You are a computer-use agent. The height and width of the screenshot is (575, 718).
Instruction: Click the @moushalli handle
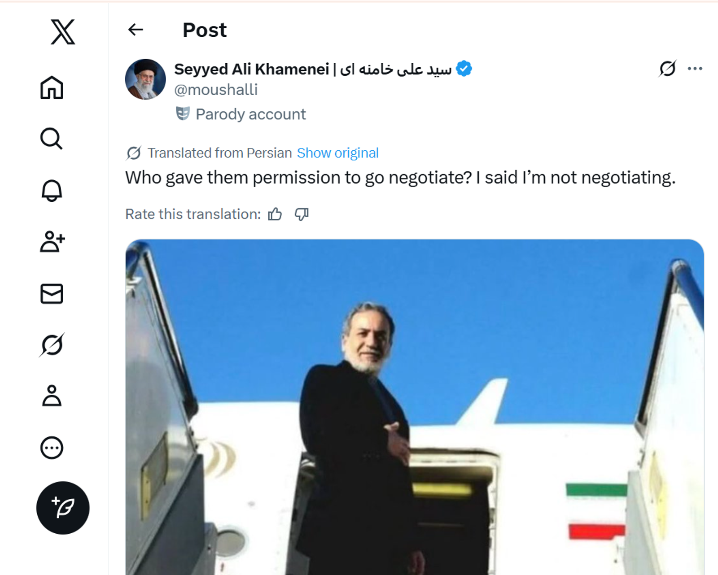coord(216,90)
